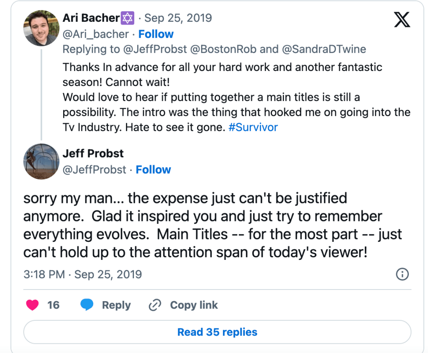Follow the @JeffProbst account
Image resolution: width=428 pixels, height=353 pixels.
153,170
